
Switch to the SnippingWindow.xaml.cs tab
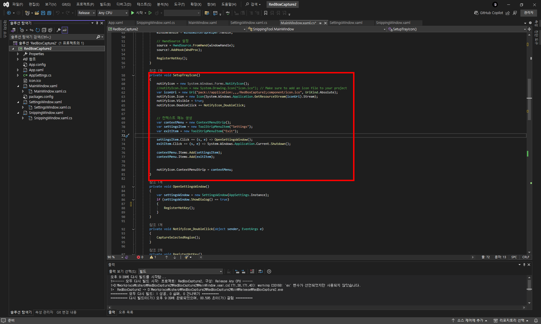(x=156, y=23)
